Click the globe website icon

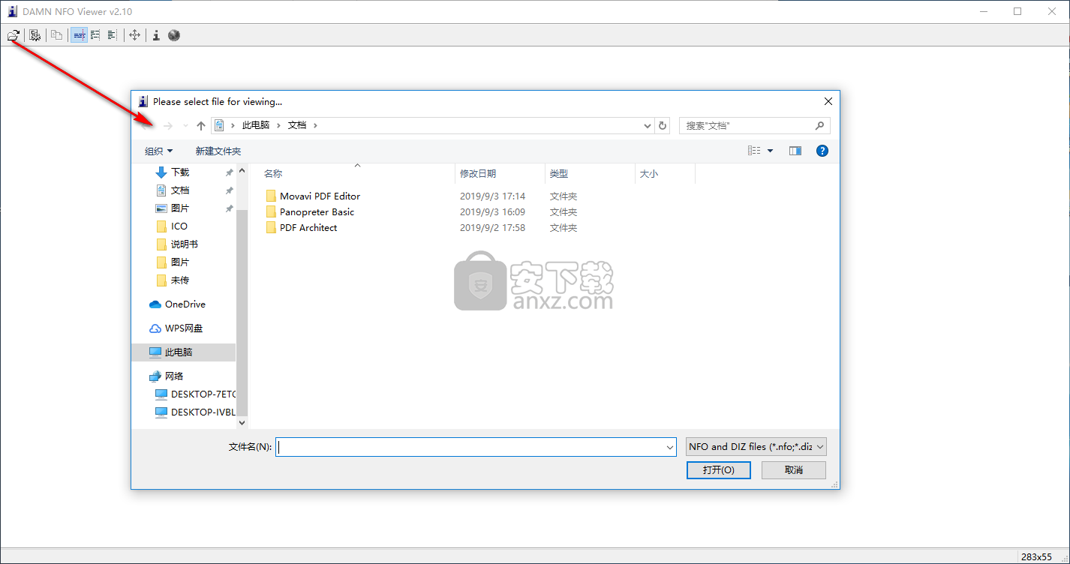(174, 35)
